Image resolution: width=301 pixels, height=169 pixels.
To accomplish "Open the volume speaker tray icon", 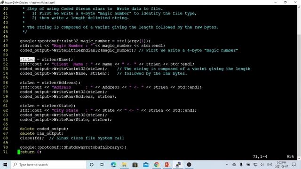I will coord(262,165).
